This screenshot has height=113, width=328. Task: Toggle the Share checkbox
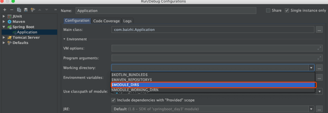pos(268,10)
